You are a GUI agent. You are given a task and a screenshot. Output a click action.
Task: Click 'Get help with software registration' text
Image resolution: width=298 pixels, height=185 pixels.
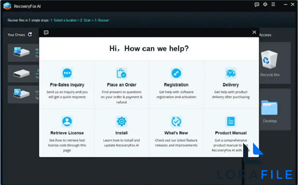[x=176, y=95]
